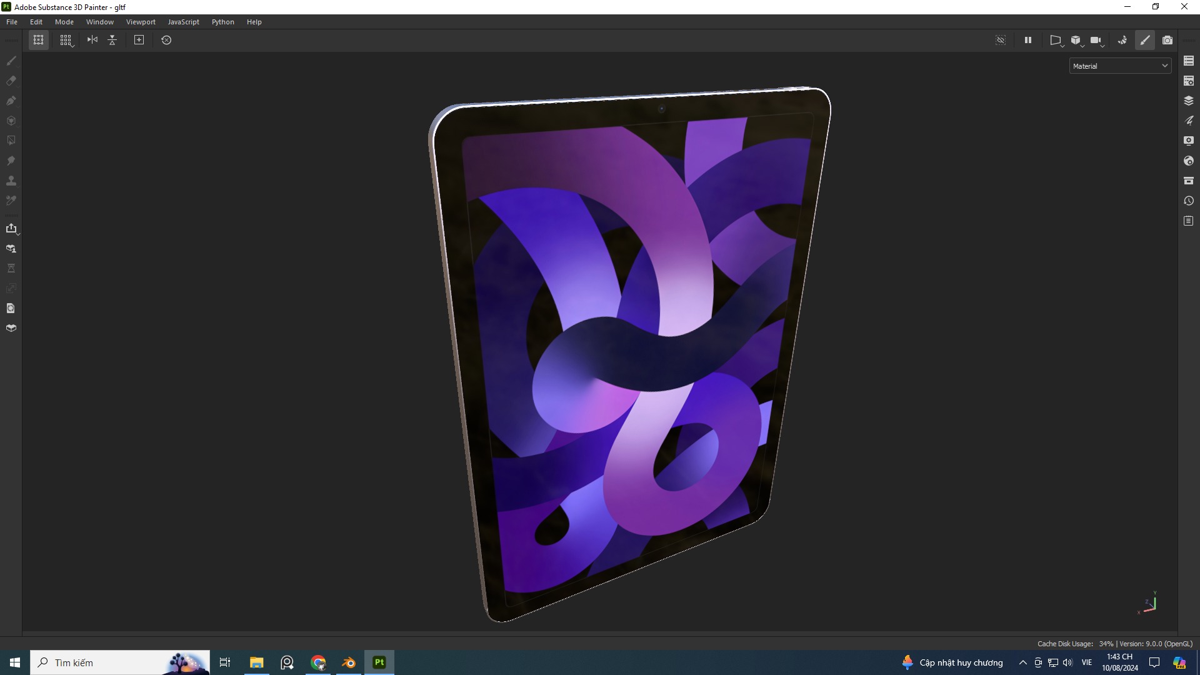Click the hourglass baking icon
Viewport: 1200px width, 675px height.
(11, 268)
